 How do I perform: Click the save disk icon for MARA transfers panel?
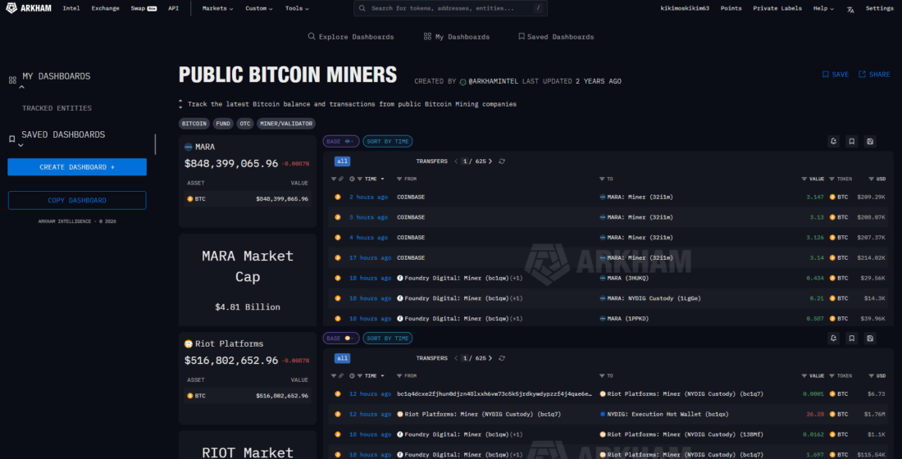pos(870,142)
